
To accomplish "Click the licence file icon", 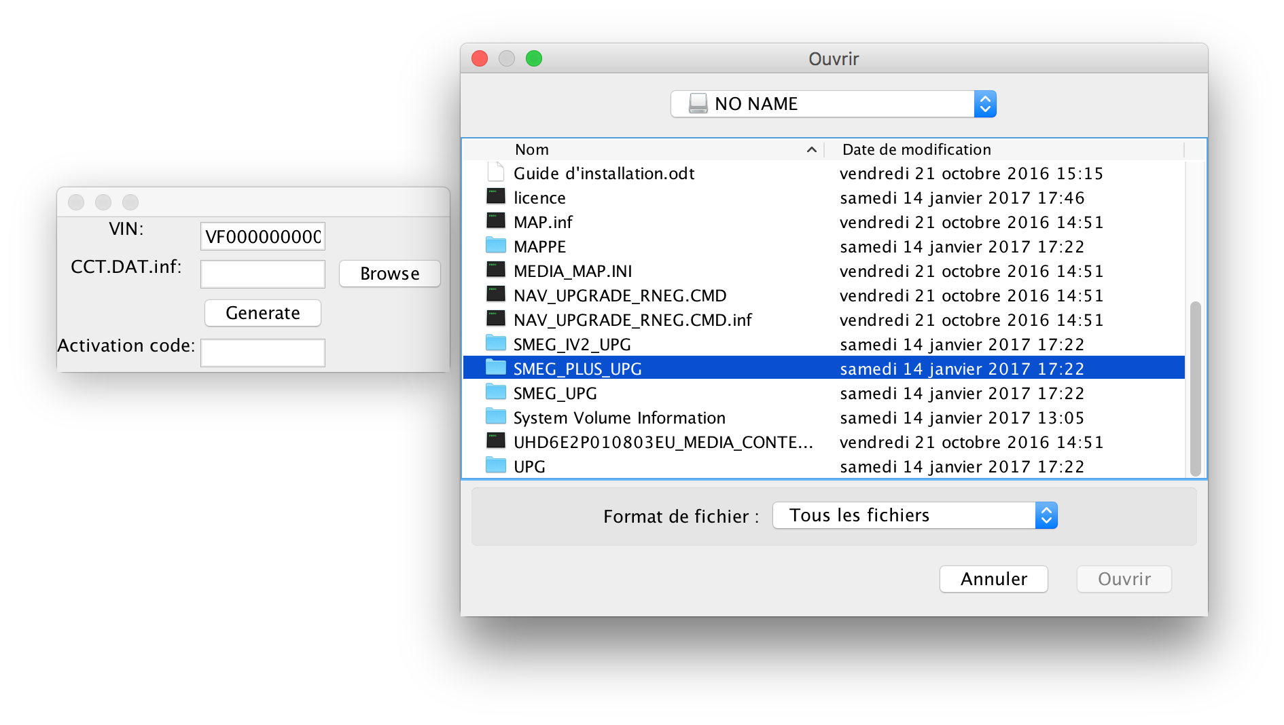I will tap(496, 197).
